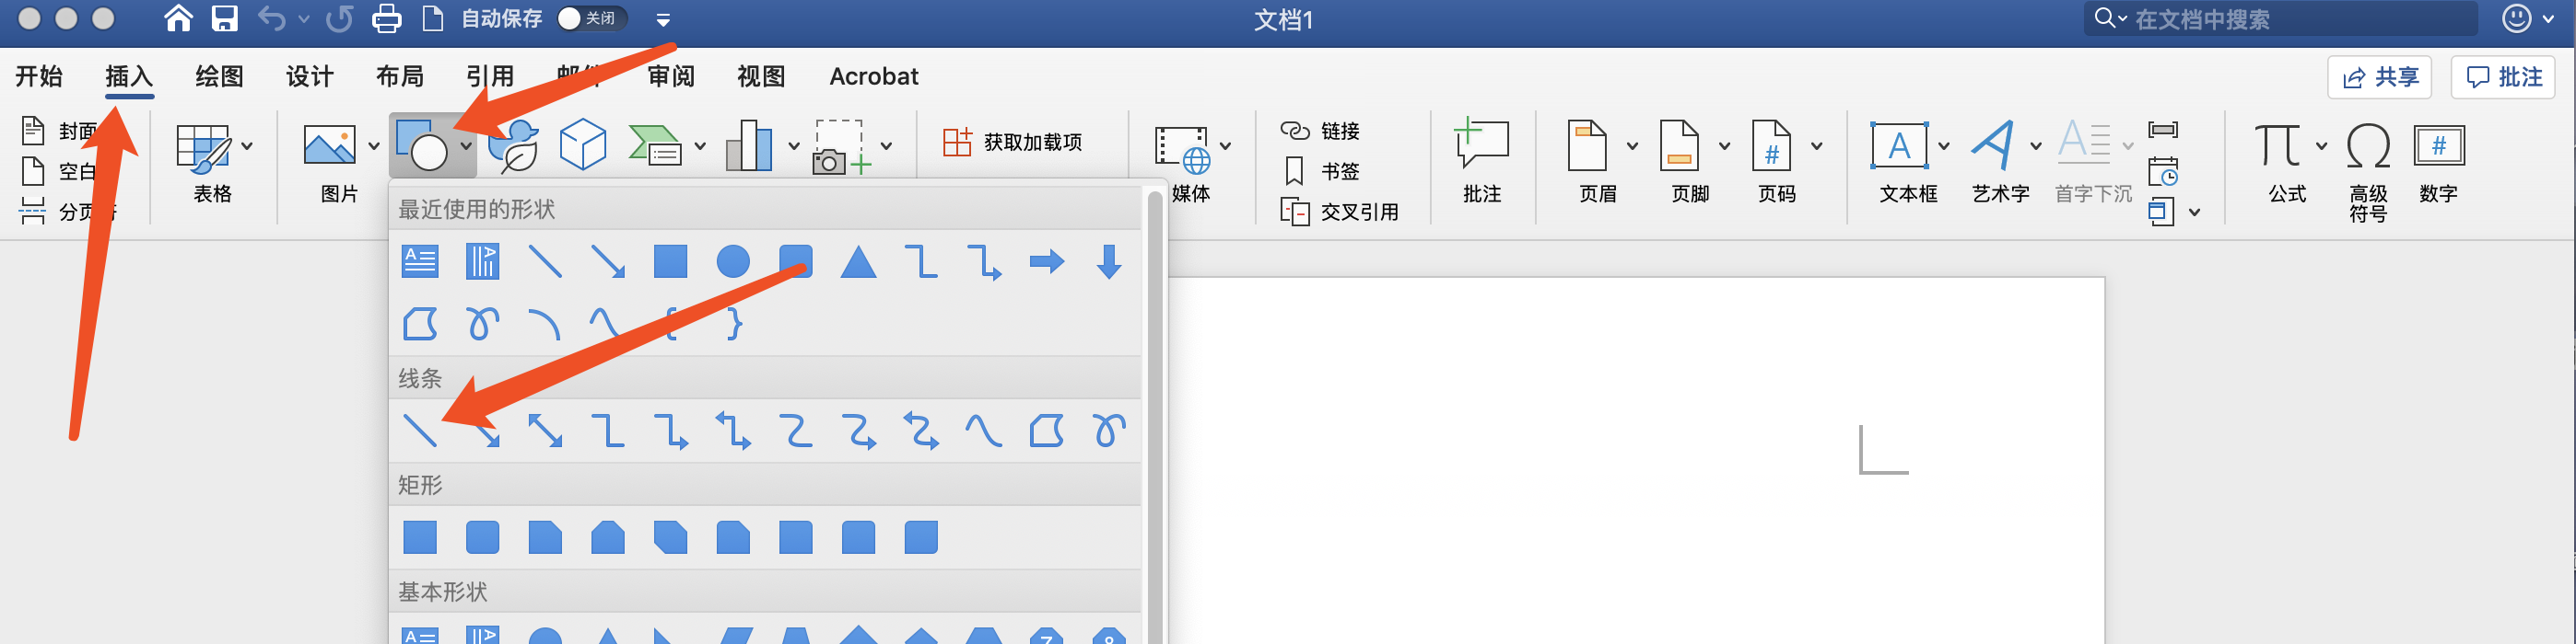Screen dimensions: 2576x644
Task: Switch to the 设计 tab
Action: [x=309, y=75]
